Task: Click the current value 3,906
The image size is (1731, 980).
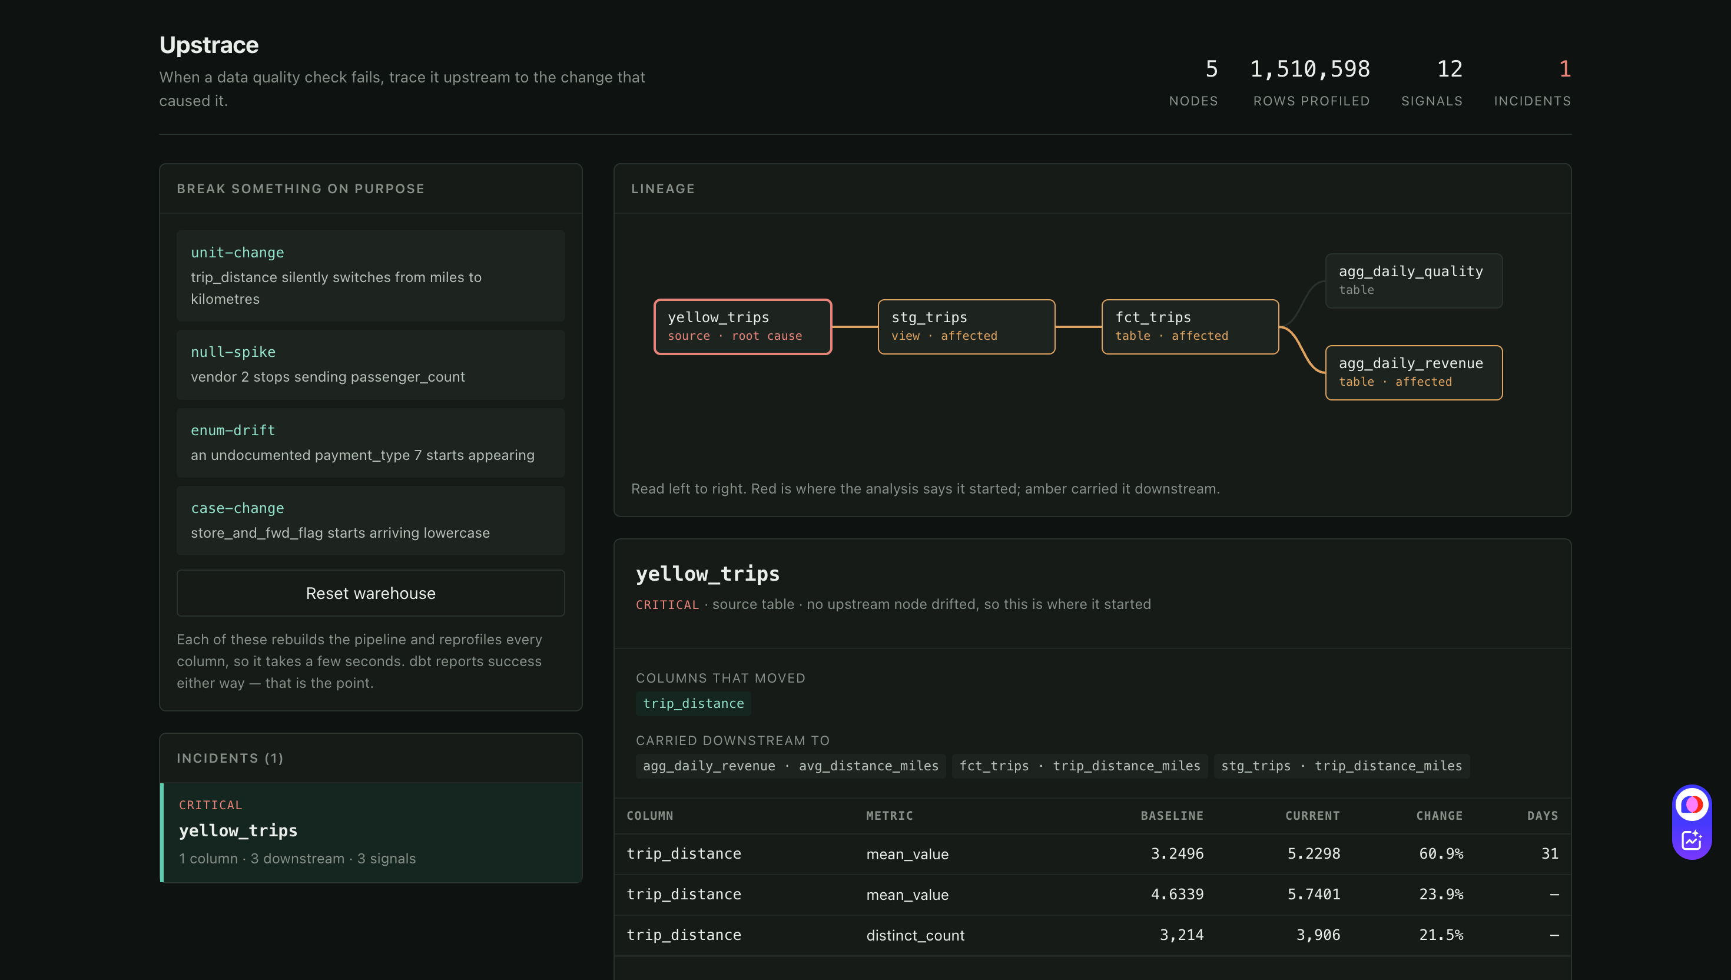Action: (1319, 935)
